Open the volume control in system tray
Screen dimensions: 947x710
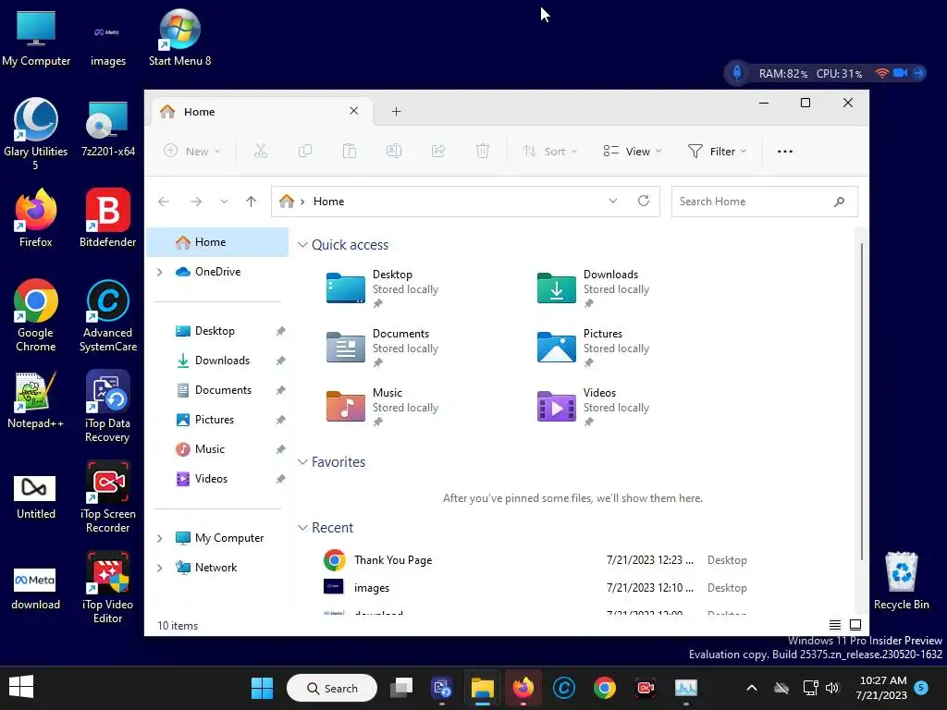tap(832, 688)
